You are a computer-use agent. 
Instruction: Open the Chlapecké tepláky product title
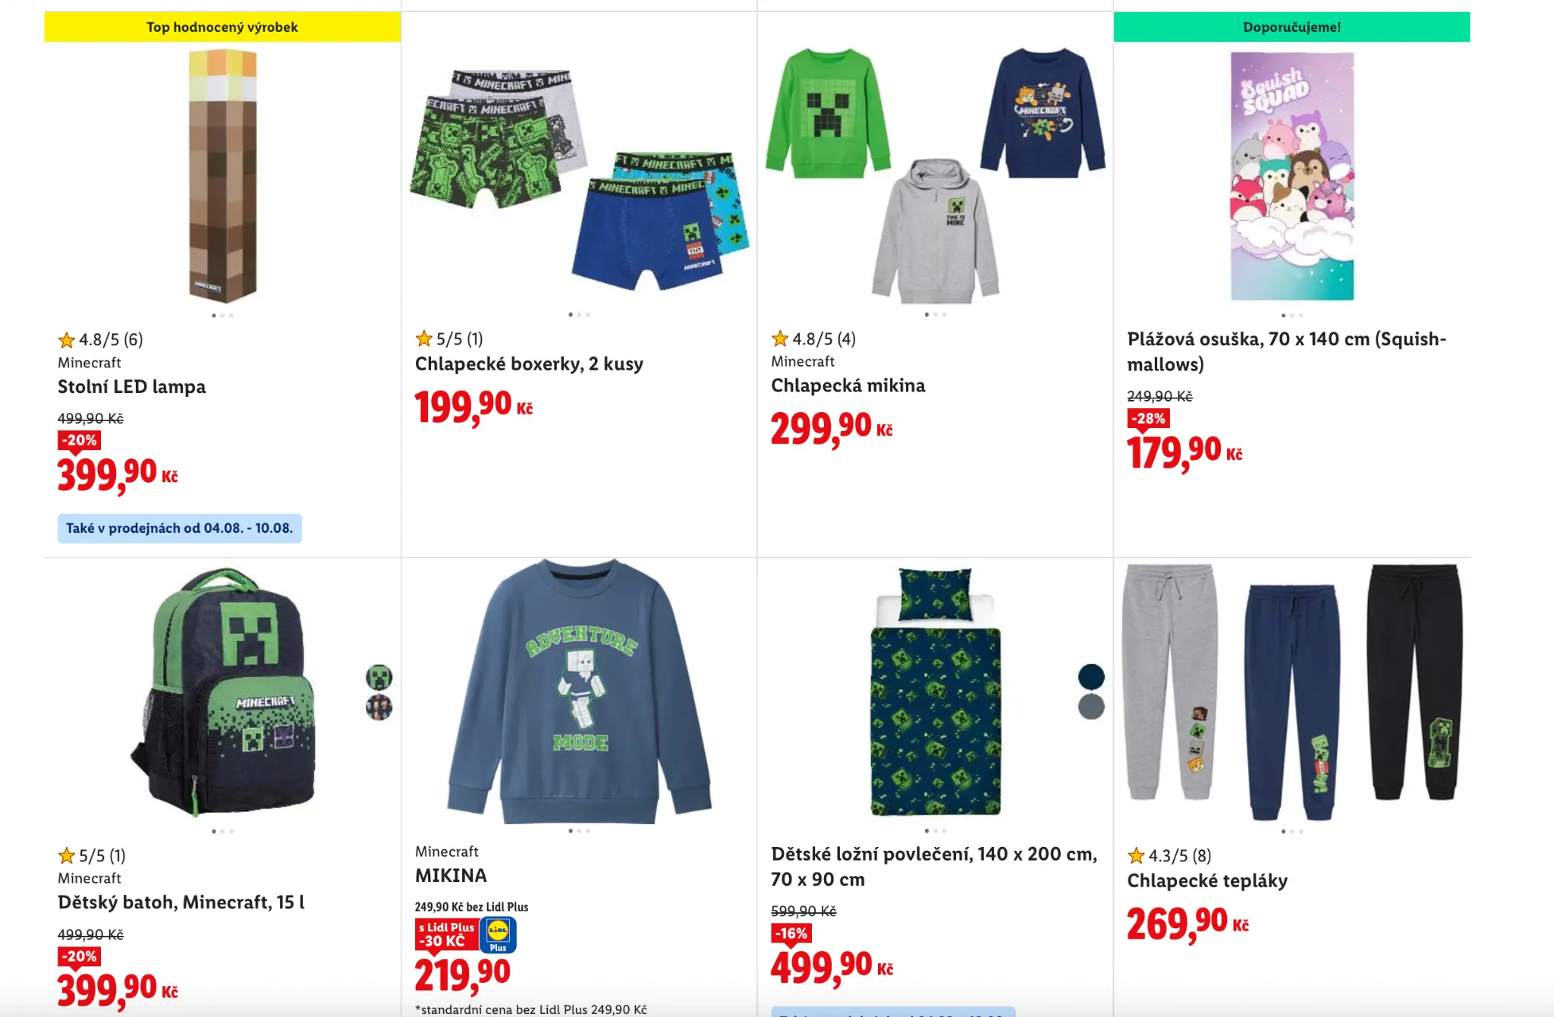point(1207,881)
